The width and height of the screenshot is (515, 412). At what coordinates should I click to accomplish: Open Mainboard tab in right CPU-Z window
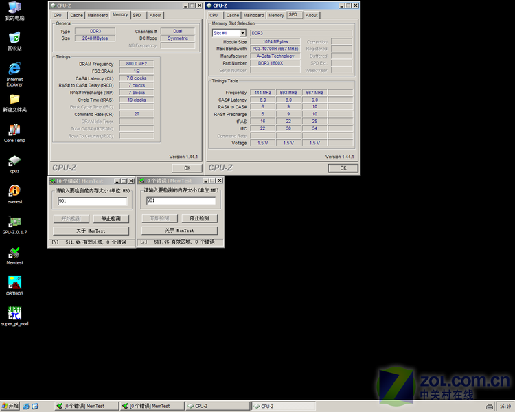[x=253, y=15]
